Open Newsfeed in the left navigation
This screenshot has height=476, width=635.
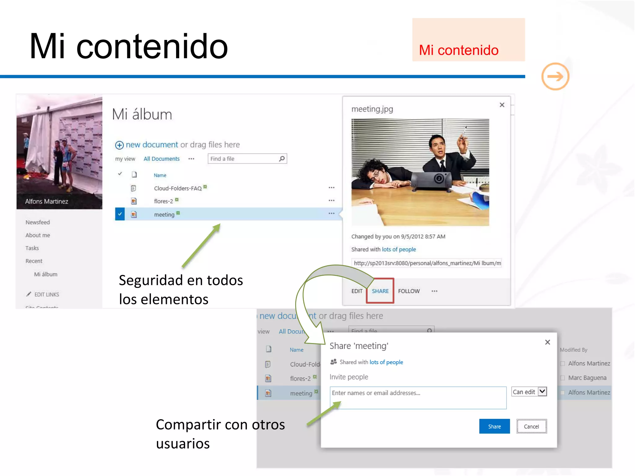pos(38,222)
